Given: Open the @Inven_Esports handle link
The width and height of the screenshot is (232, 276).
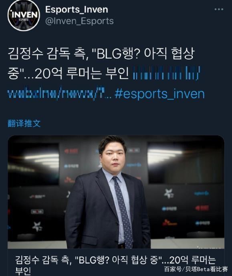Looking at the screenshot, I should pyautogui.click(x=79, y=21).
